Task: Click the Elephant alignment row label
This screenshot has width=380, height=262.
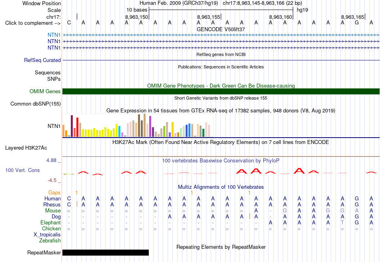Action: click(x=50, y=222)
